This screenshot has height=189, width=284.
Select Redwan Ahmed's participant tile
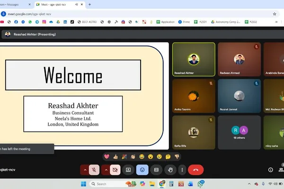pyautogui.click(x=239, y=60)
